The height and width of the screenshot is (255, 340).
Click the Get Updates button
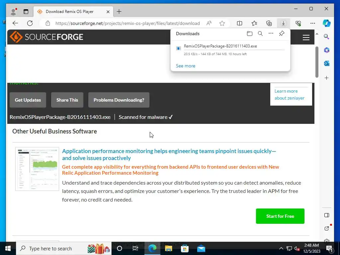pos(28,100)
